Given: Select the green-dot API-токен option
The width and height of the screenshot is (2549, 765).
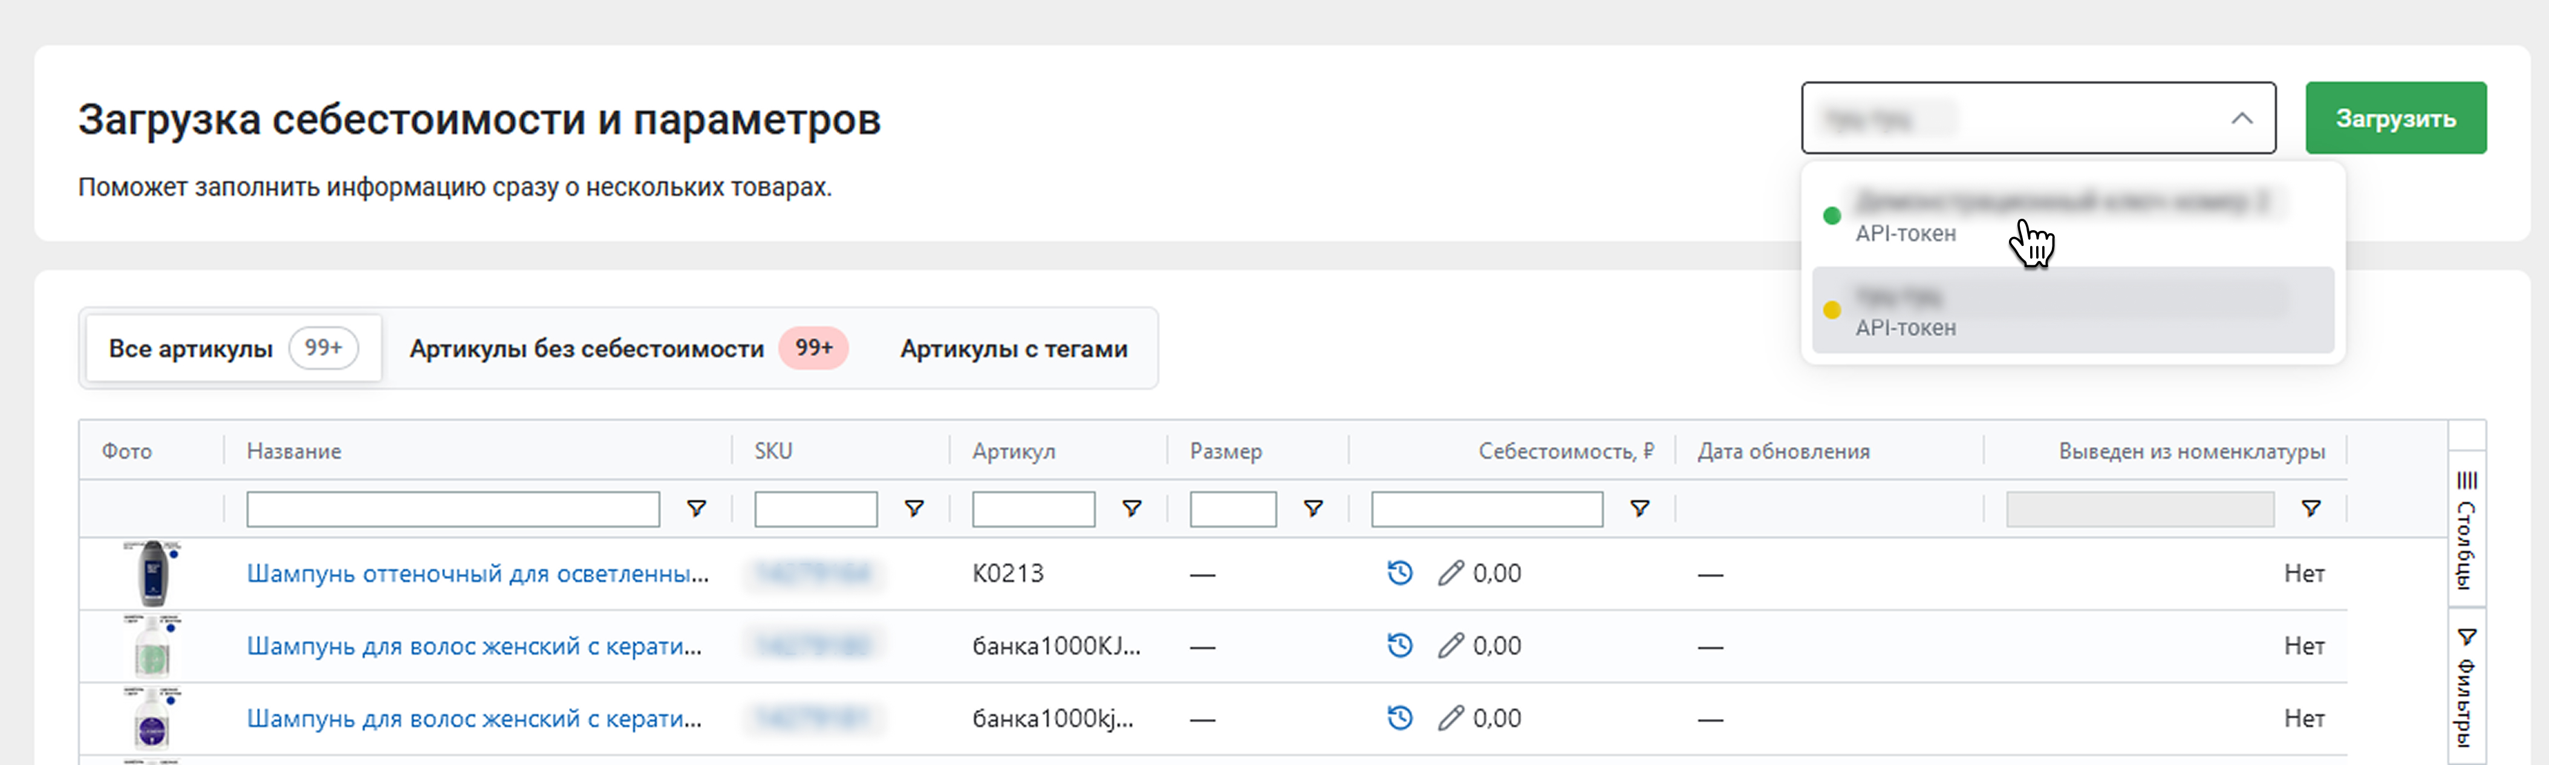Looking at the screenshot, I should pyautogui.click(x=2072, y=216).
